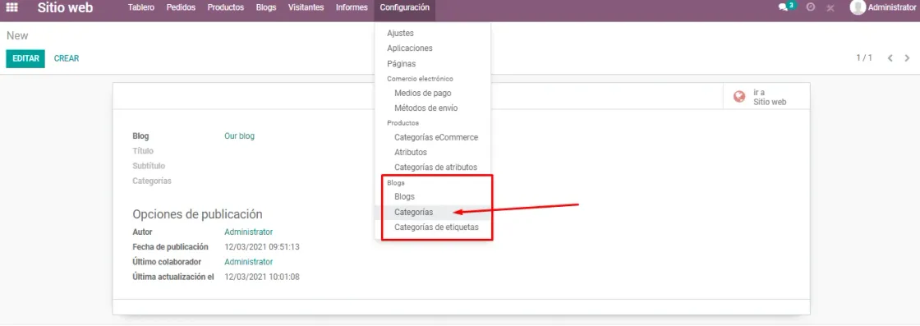Click the Blog field label
920x326 pixels.
point(140,136)
